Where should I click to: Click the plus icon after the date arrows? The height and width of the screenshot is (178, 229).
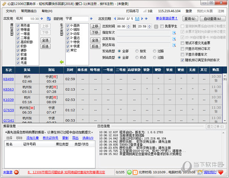coord(146,19)
